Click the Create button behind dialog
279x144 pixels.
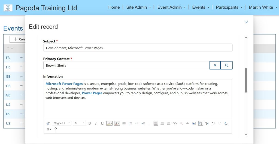pos(17,39)
